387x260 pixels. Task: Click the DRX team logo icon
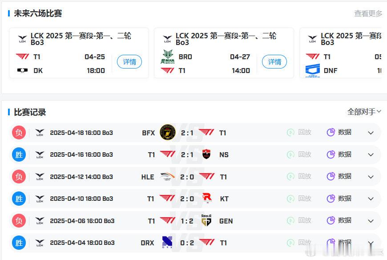tap(168, 243)
